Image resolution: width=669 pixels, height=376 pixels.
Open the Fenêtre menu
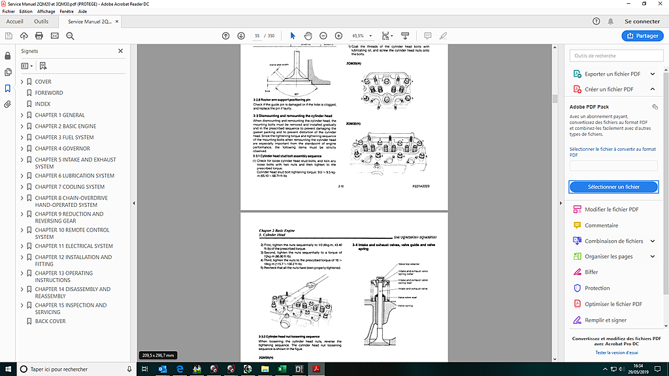(67, 12)
